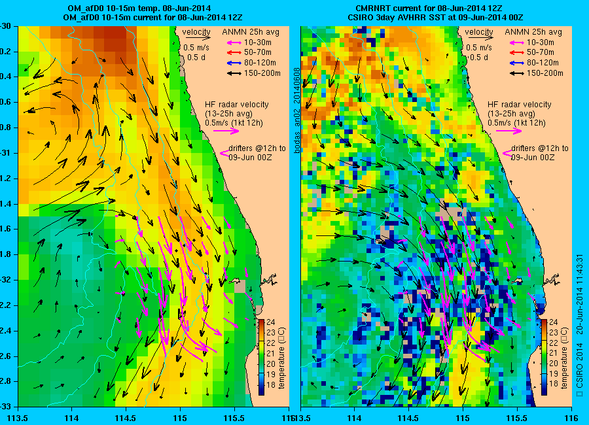Click latitude label '-33' on left axis

pyautogui.click(x=7, y=407)
